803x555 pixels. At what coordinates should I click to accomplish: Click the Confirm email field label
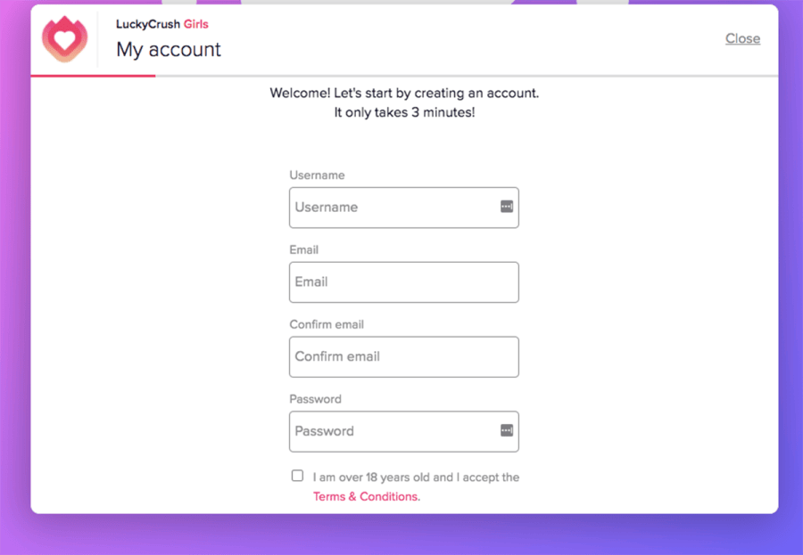(x=327, y=324)
